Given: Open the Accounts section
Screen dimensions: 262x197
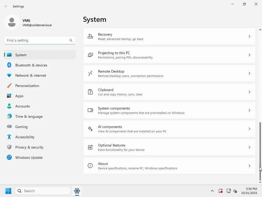Looking at the screenshot, I should pos(40,106).
